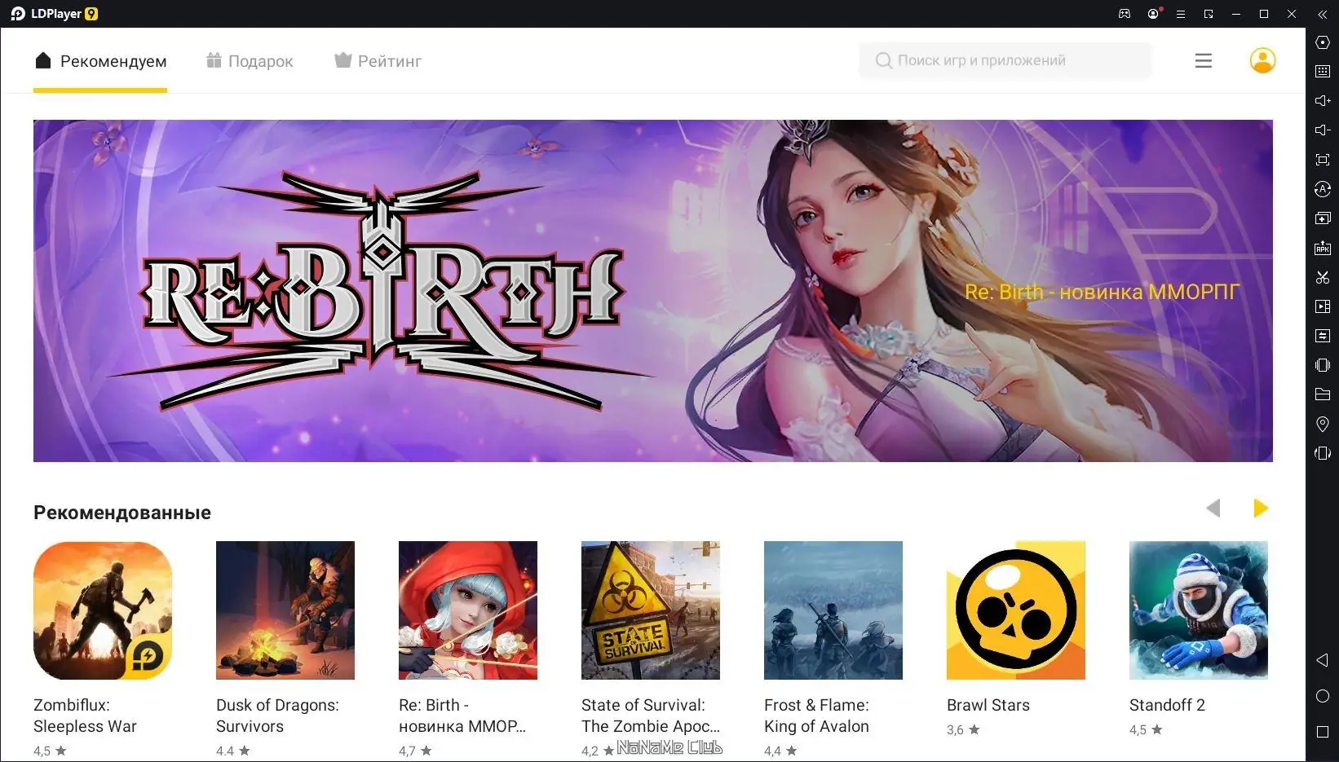Tap the Android recent apps square button
The height and width of the screenshot is (762, 1339).
tap(1323, 732)
